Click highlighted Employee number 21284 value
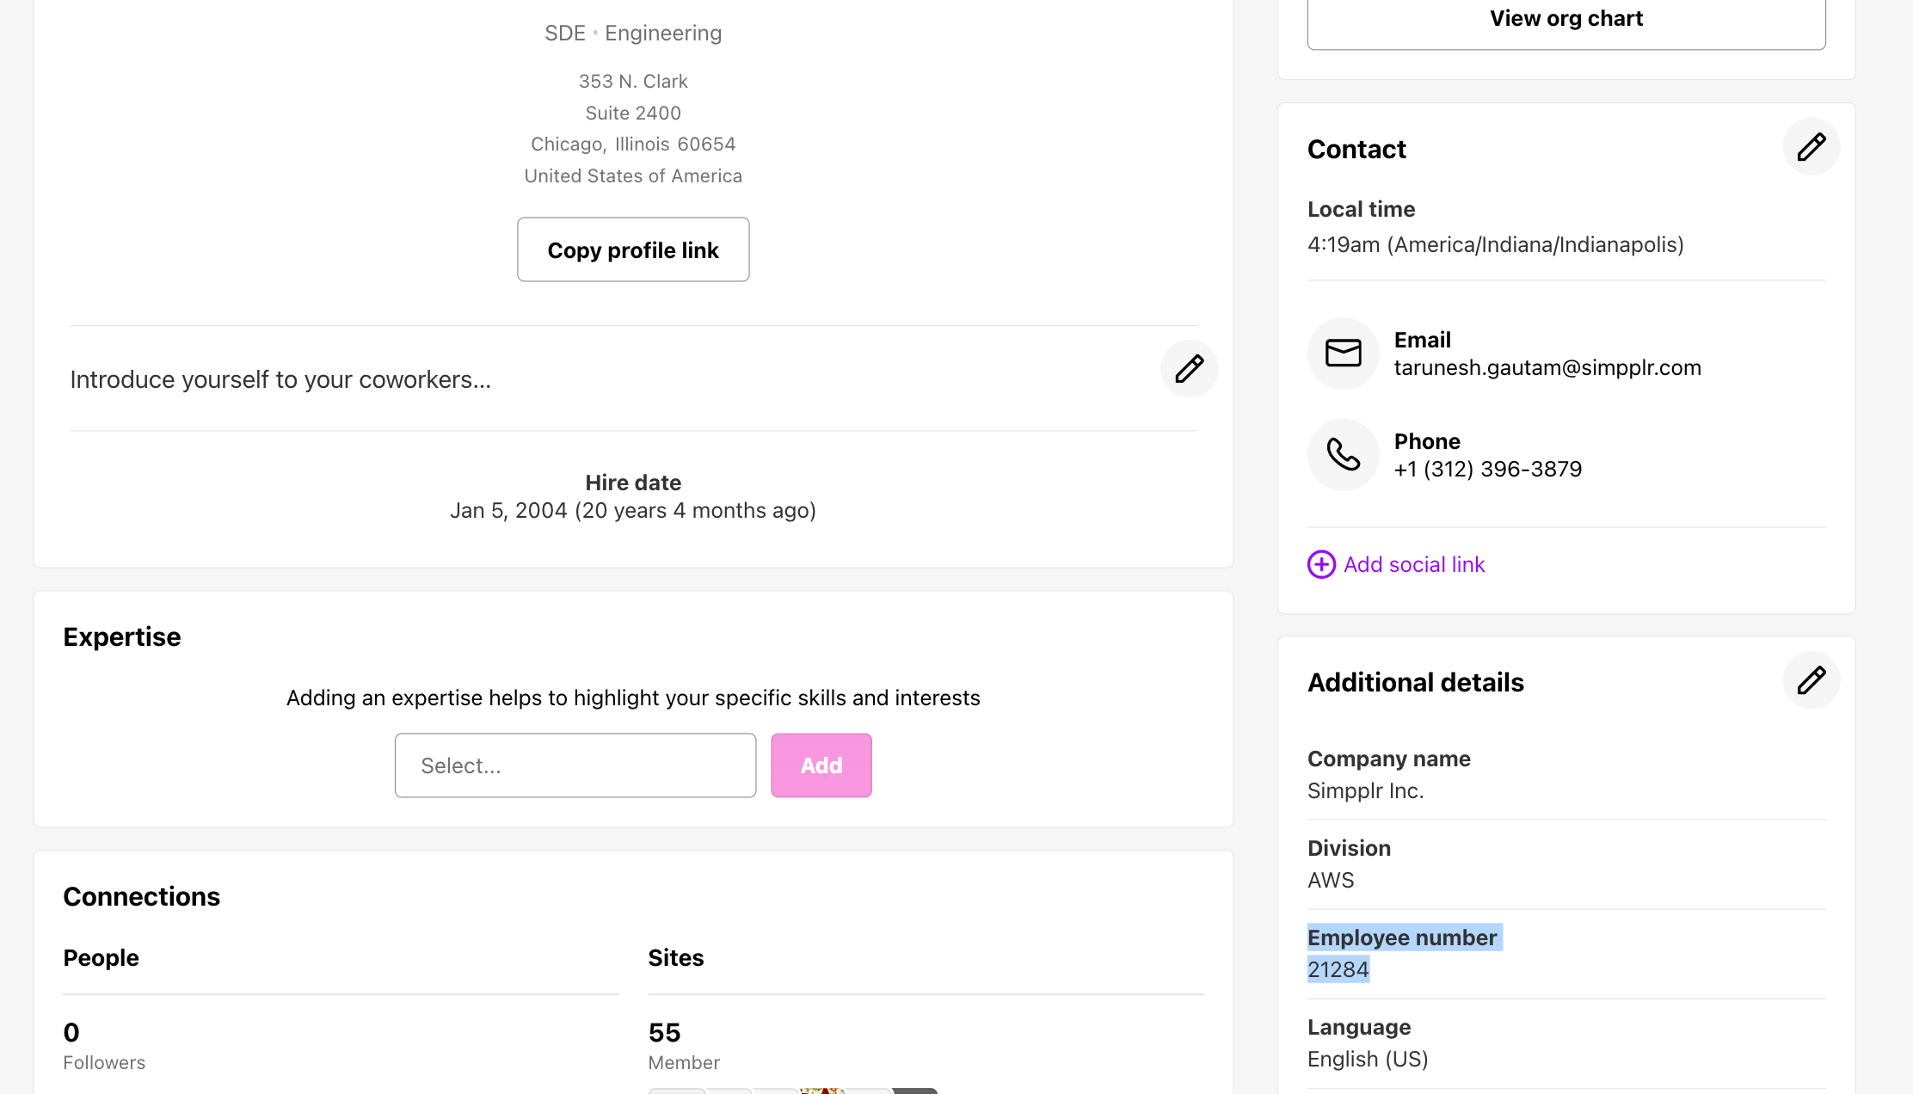The height and width of the screenshot is (1094, 1913). pos(1338,970)
